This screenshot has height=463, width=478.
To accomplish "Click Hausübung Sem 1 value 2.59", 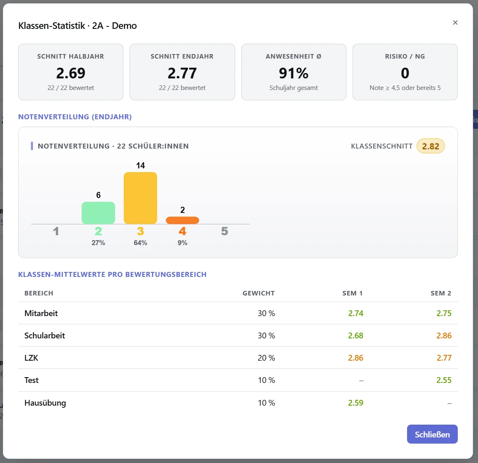I will coord(356,403).
